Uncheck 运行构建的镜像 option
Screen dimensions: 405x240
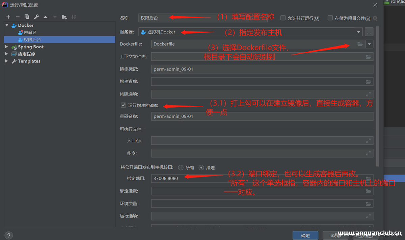pos(124,105)
